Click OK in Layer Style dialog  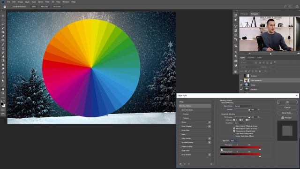coord(287,102)
